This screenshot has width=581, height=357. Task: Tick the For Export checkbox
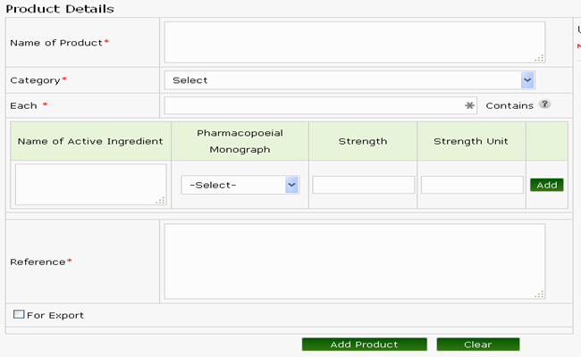click(19, 314)
